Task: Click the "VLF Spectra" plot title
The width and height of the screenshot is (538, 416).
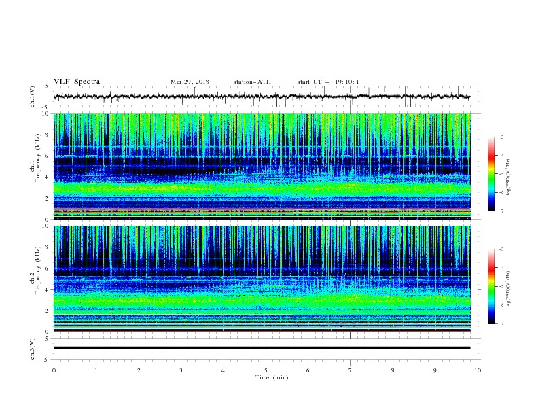Action: 77,82
